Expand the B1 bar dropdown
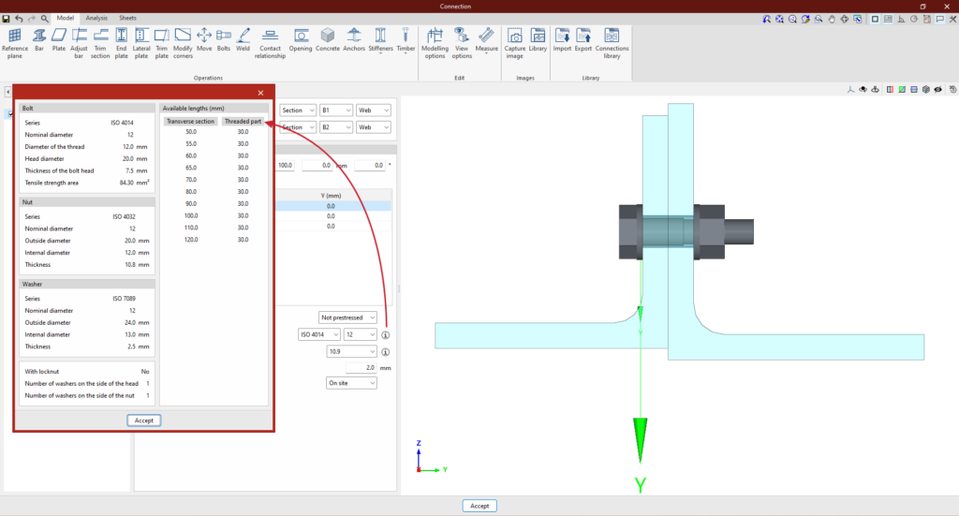 tap(336, 111)
